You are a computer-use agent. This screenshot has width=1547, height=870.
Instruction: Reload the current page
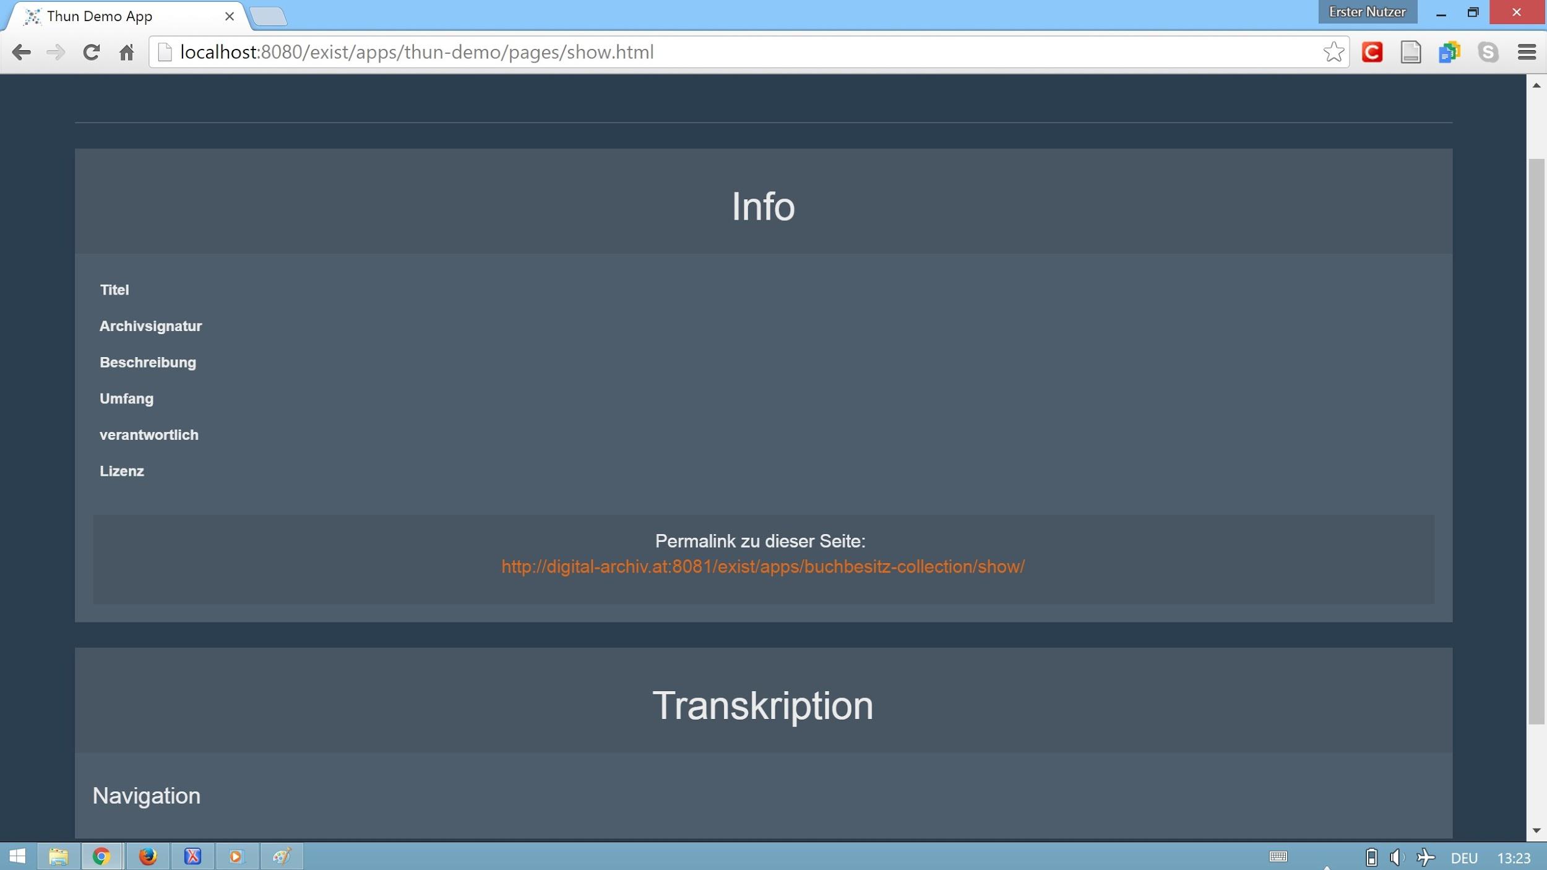pos(92,53)
